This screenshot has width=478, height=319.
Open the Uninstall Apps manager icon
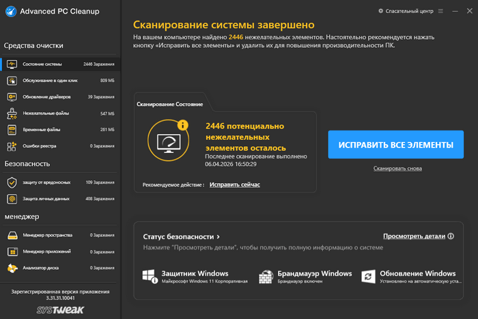12,252
